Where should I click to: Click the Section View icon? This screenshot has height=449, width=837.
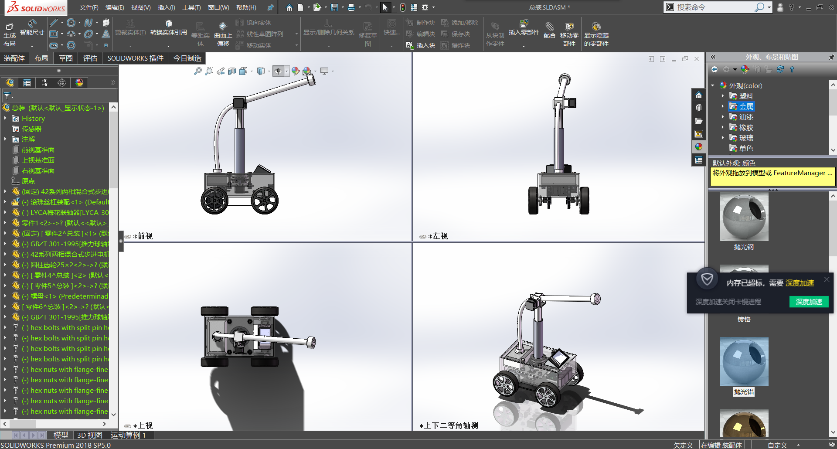click(x=232, y=71)
